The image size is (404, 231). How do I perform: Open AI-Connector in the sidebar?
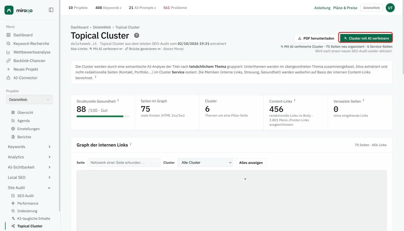(x=22, y=78)
